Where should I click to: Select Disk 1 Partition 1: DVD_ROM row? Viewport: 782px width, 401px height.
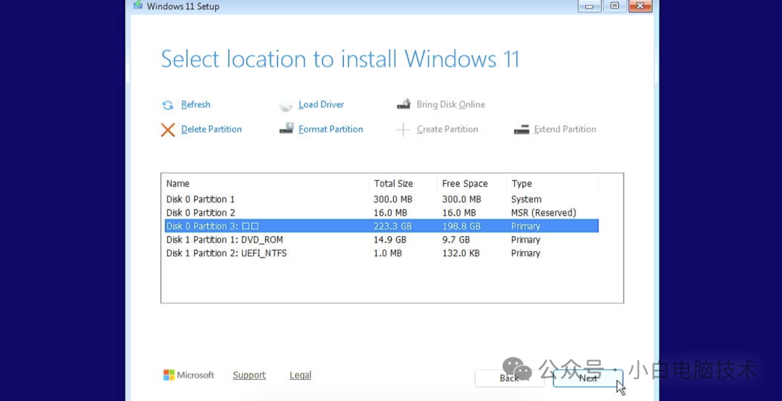(x=382, y=240)
